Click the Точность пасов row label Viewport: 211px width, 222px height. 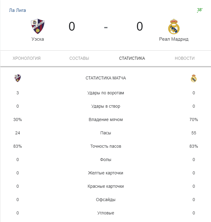(x=105, y=146)
